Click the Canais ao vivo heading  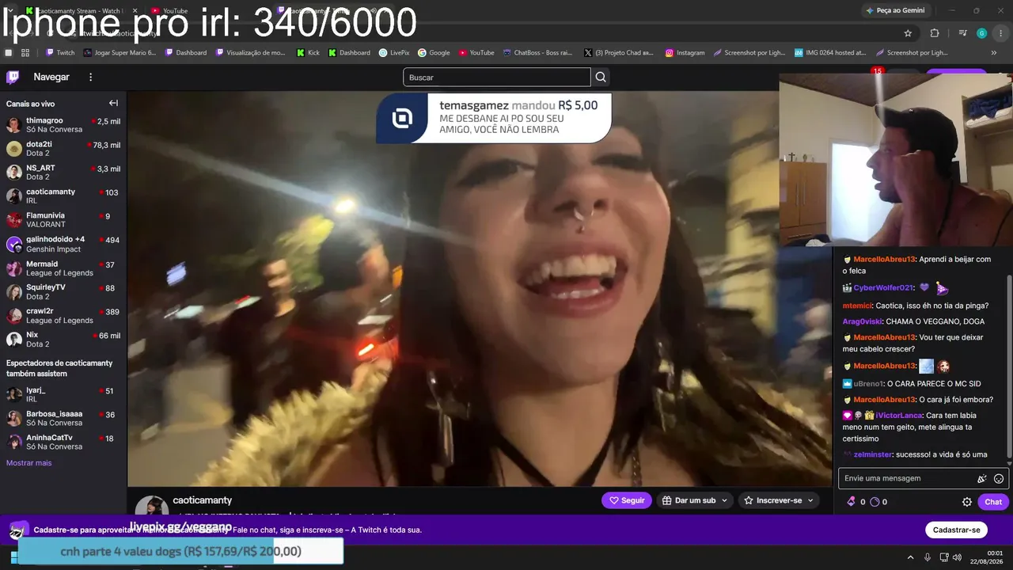click(30, 104)
